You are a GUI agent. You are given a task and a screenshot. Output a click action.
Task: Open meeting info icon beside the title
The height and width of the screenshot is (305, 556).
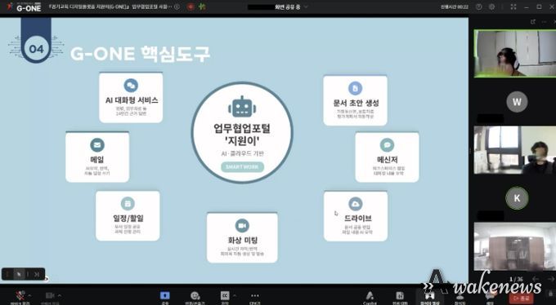[177, 7]
